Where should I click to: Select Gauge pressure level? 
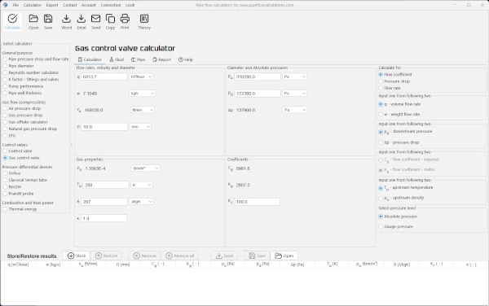click(396, 226)
